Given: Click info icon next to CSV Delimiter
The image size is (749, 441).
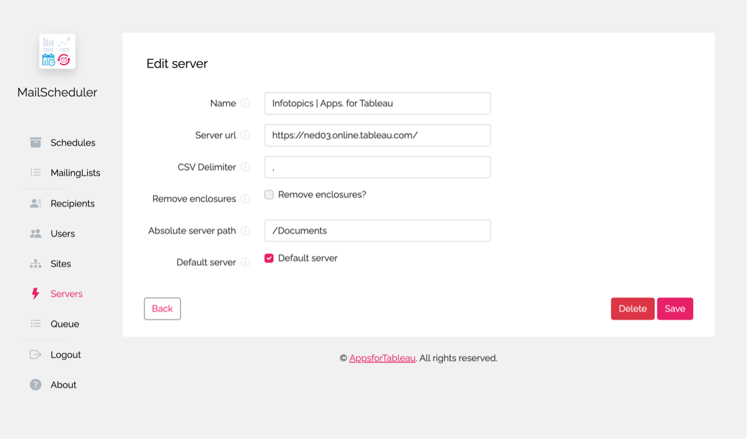Looking at the screenshot, I should (246, 167).
